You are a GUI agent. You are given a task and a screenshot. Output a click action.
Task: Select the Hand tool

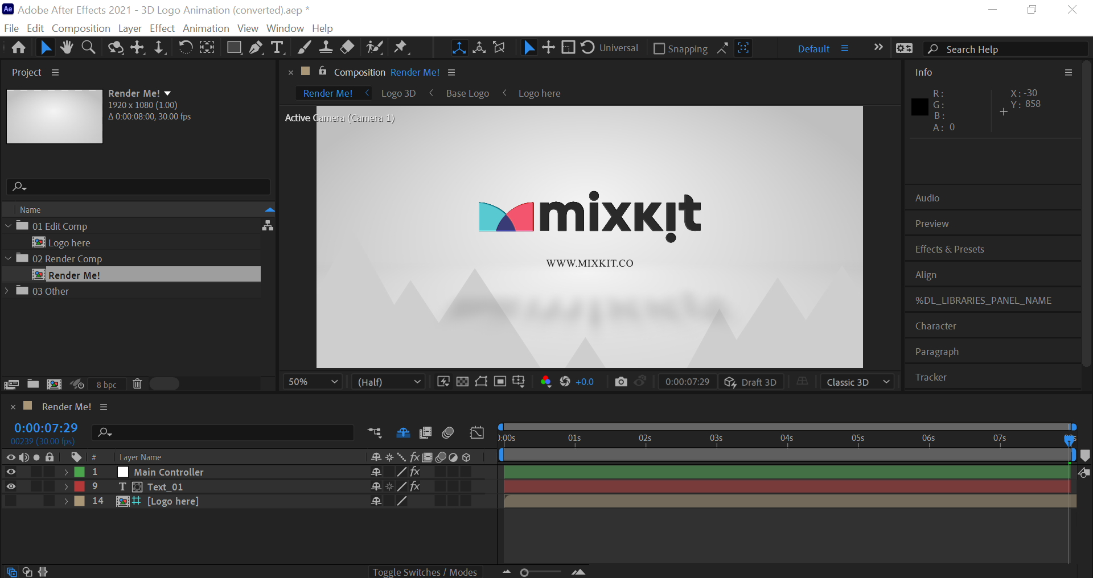point(67,48)
